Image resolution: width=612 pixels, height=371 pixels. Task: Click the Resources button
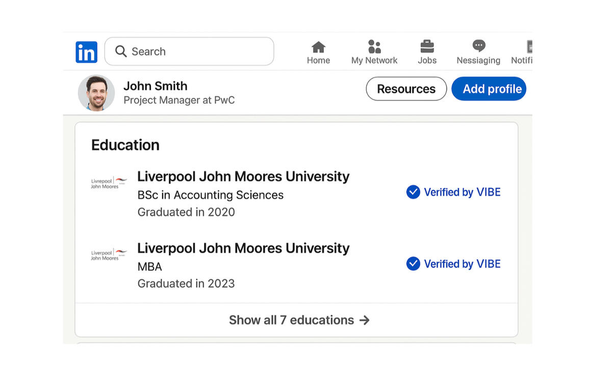pos(406,89)
